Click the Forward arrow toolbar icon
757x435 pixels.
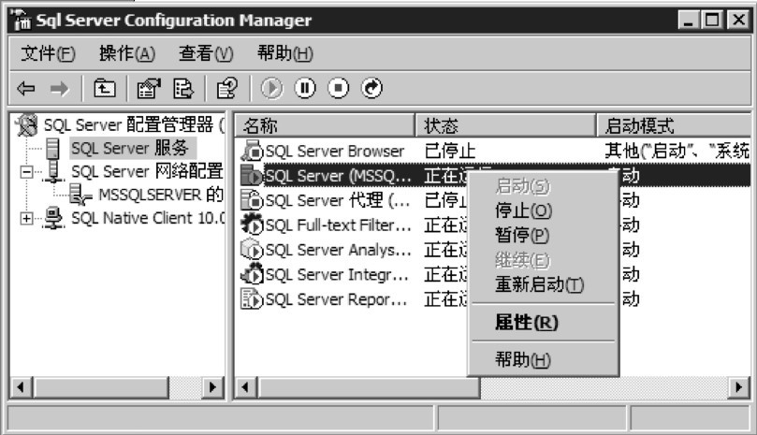(59, 88)
